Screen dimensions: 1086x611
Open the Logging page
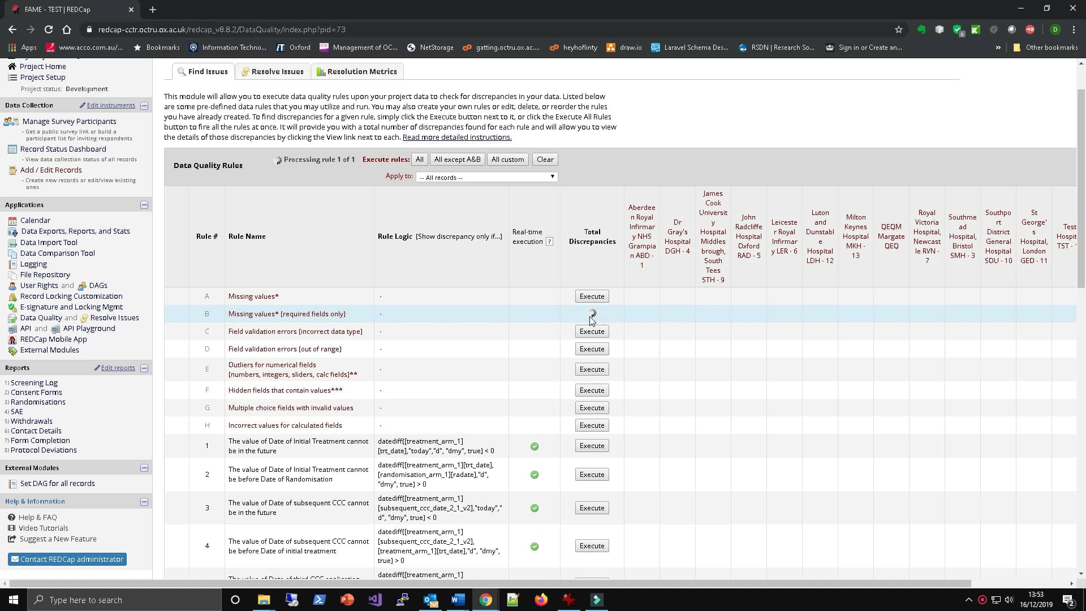(x=33, y=264)
